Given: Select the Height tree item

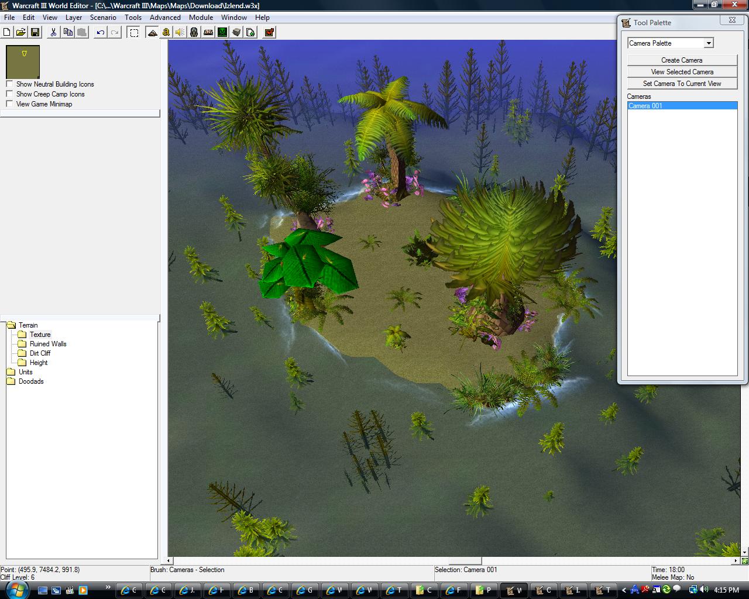Looking at the screenshot, I should [x=39, y=363].
